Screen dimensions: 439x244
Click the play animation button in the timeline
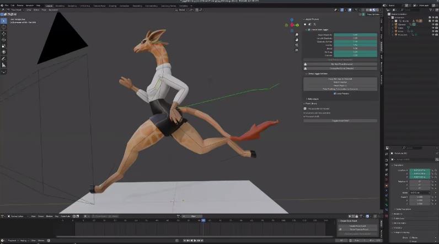tap(195, 240)
